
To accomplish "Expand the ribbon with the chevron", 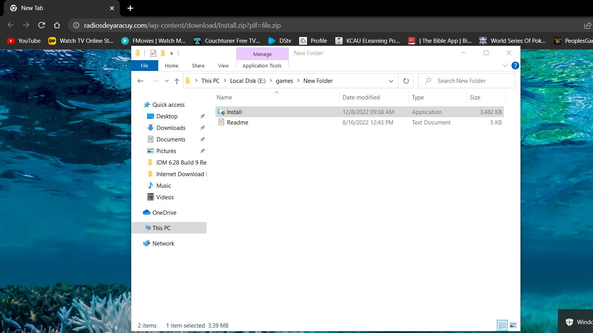I will pyautogui.click(x=505, y=66).
